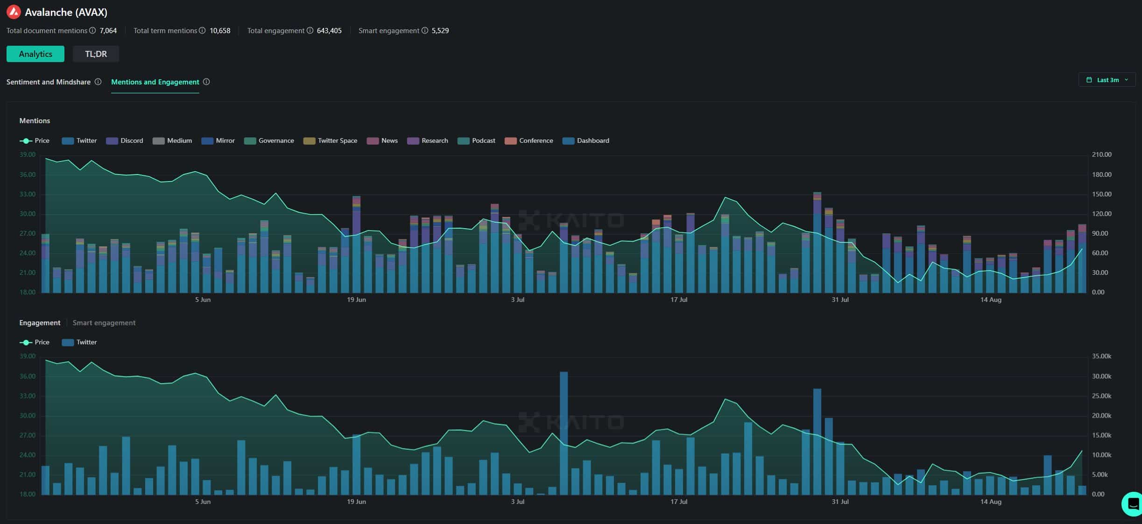Open Total engagement info icon
Image resolution: width=1142 pixels, height=524 pixels.
tap(310, 30)
